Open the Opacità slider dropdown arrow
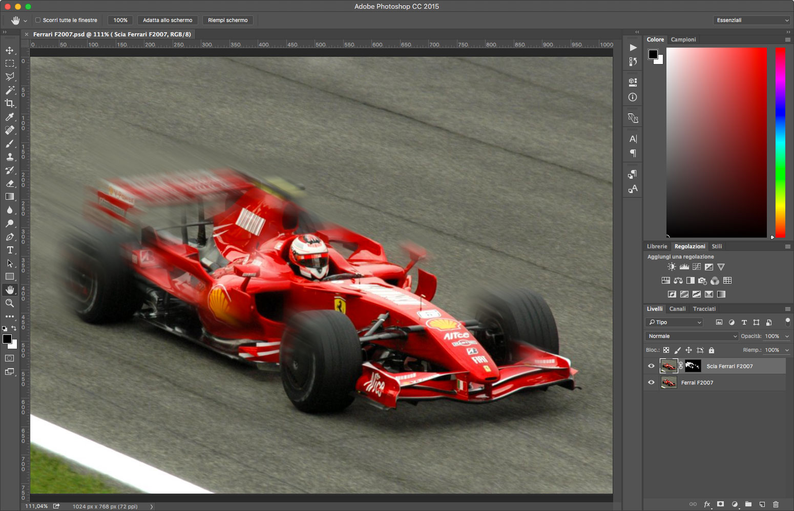Image resolution: width=794 pixels, height=511 pixels. tap(787, 336)
